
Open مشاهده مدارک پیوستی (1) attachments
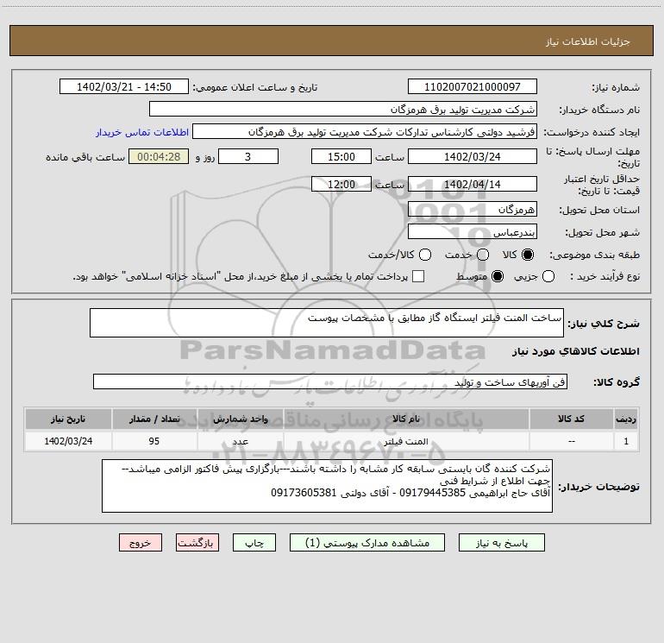click(x=367, y=543)
